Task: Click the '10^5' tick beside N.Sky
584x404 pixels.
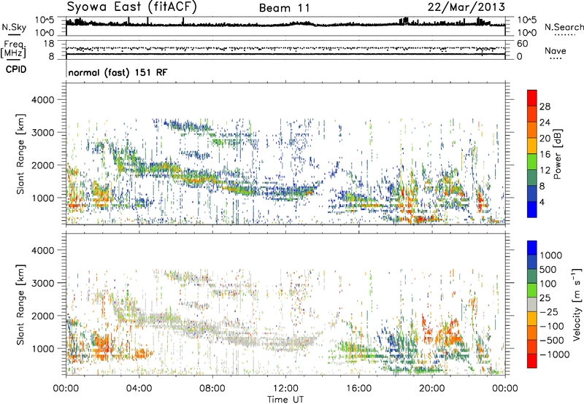Action: click(45, 20)
